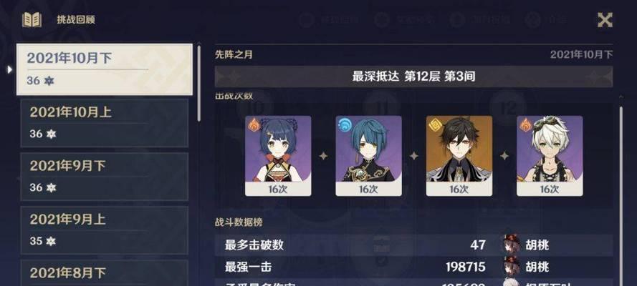Click Xiangling's character portrait card
Screen dimensions: 637x286
(278, 156)
